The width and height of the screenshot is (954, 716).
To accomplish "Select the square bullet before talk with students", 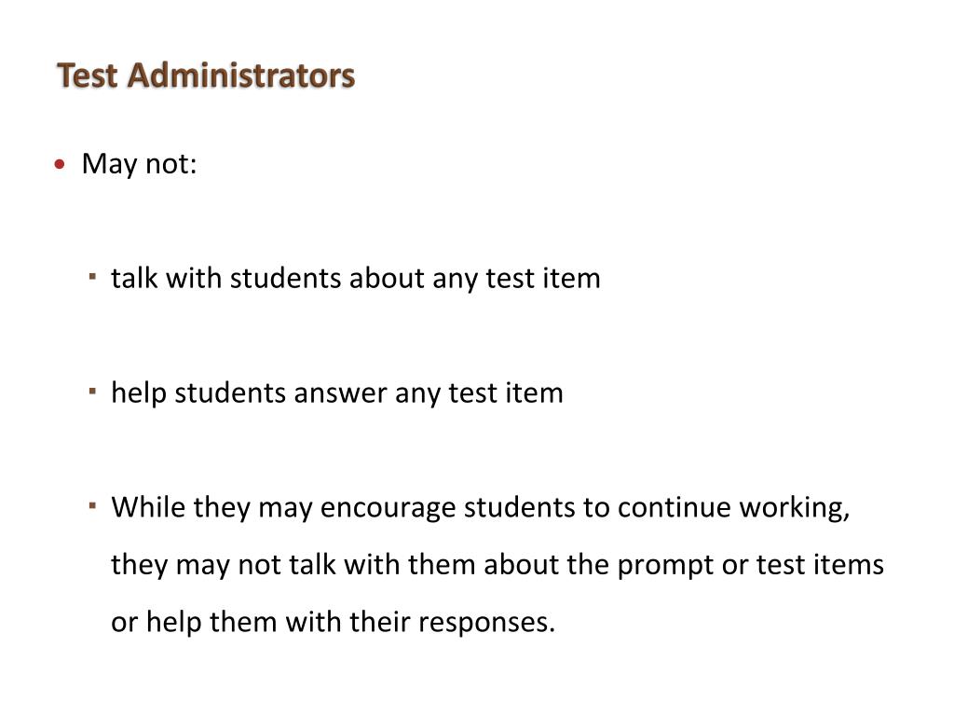I will 92,276.
